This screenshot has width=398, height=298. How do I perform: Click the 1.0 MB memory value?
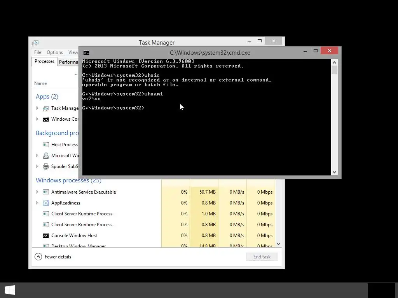[x=209, y=214]
